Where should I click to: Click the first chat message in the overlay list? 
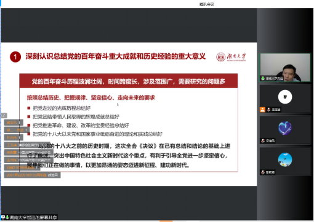click(14, 123)
